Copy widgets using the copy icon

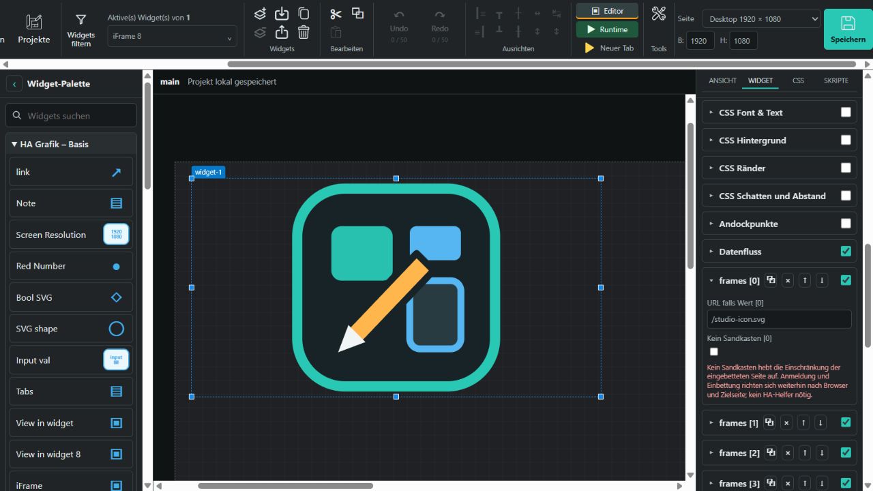[304, 14]
